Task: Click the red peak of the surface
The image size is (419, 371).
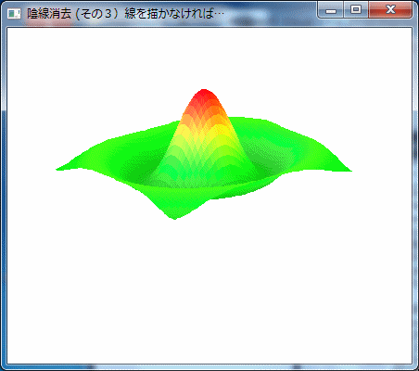Action: (204, 95)
